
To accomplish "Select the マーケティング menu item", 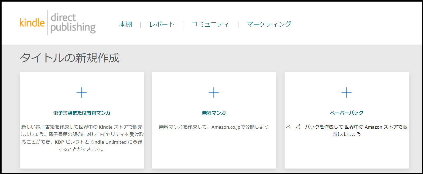I will (x=269, y=24).
